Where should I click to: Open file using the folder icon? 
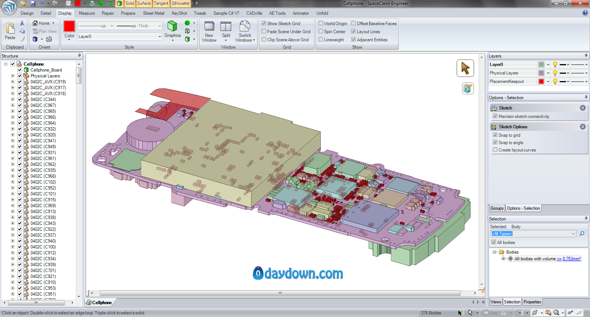click(x=24, y=3)
